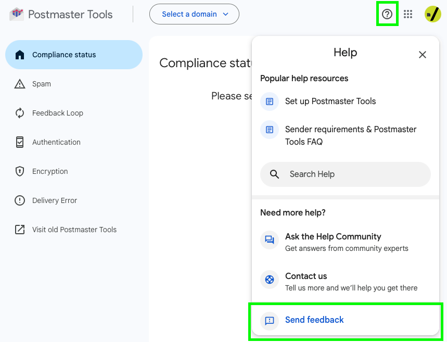Close the Help panel
447x342 pixels.
click(422, 54)
